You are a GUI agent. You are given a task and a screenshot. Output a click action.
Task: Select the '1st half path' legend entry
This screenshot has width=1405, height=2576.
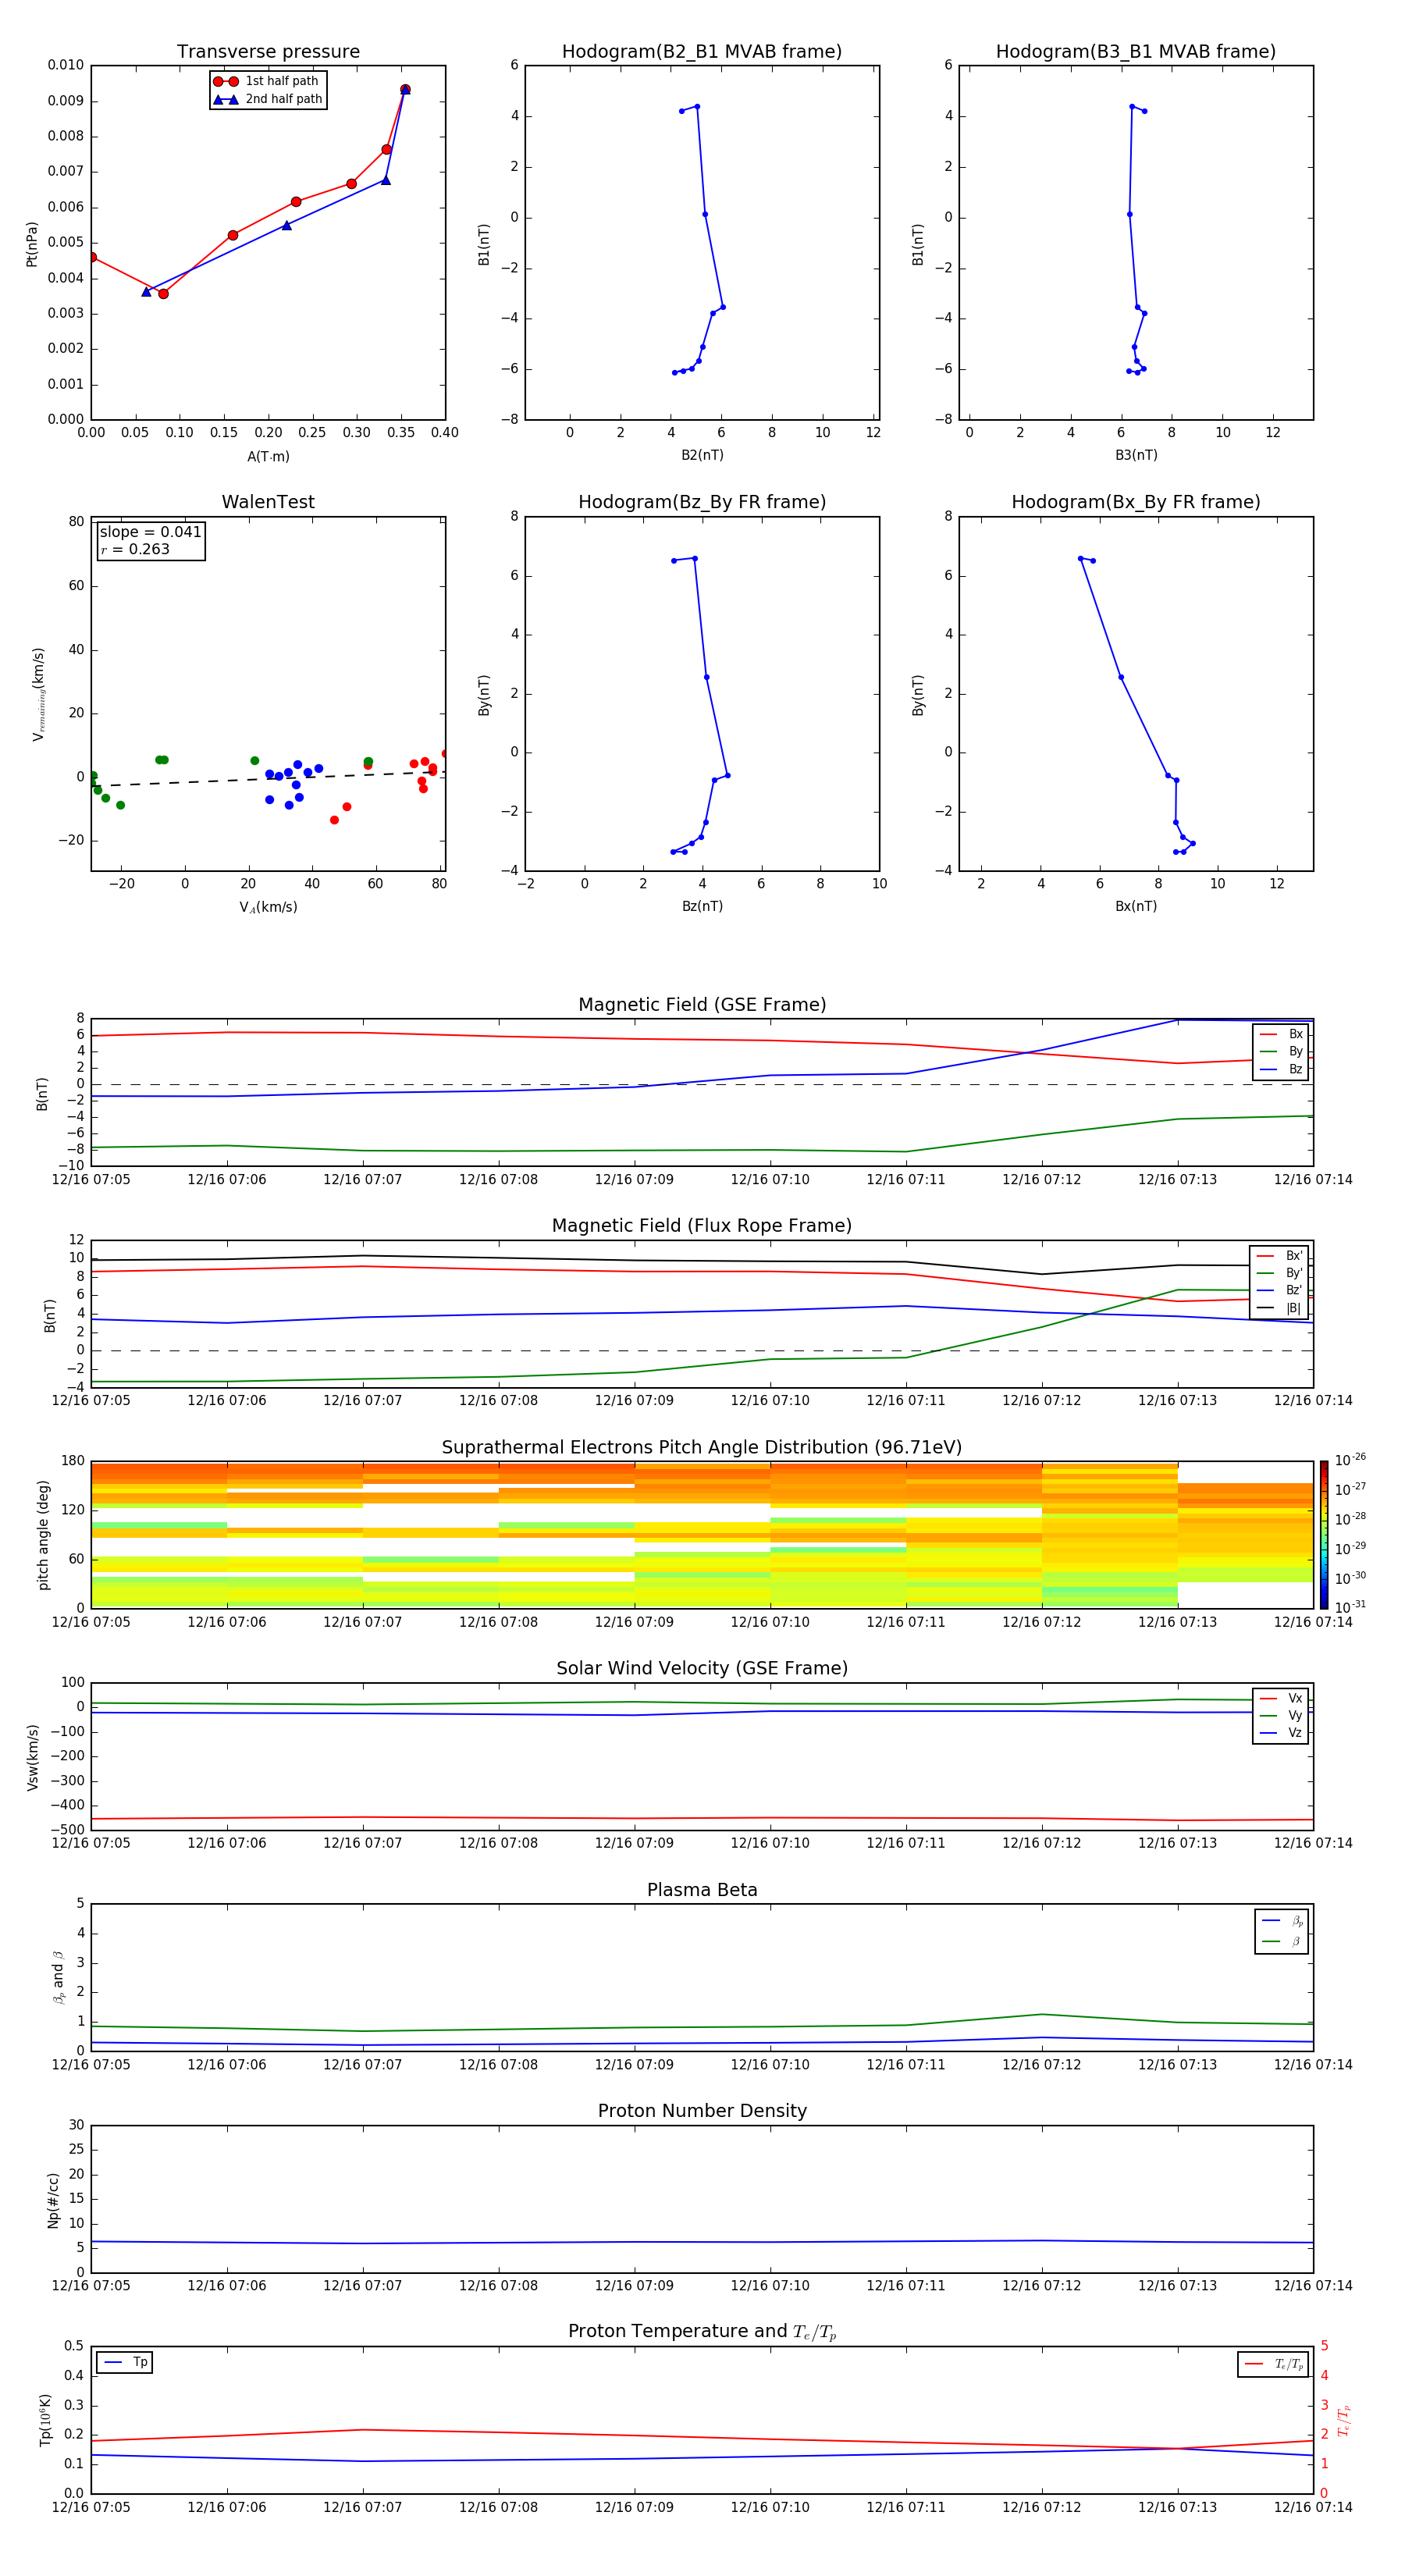click(266, 81)
